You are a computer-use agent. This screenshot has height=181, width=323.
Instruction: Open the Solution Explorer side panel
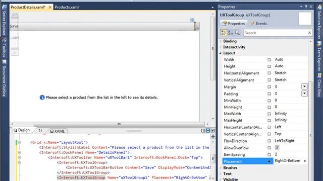tap(319, 22)
